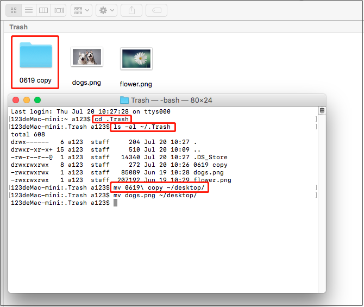Switch Finder to icon view
Image resolution: width=364 pixels, height=307 pixels.
pyautogui.click(x=14, y=10)
